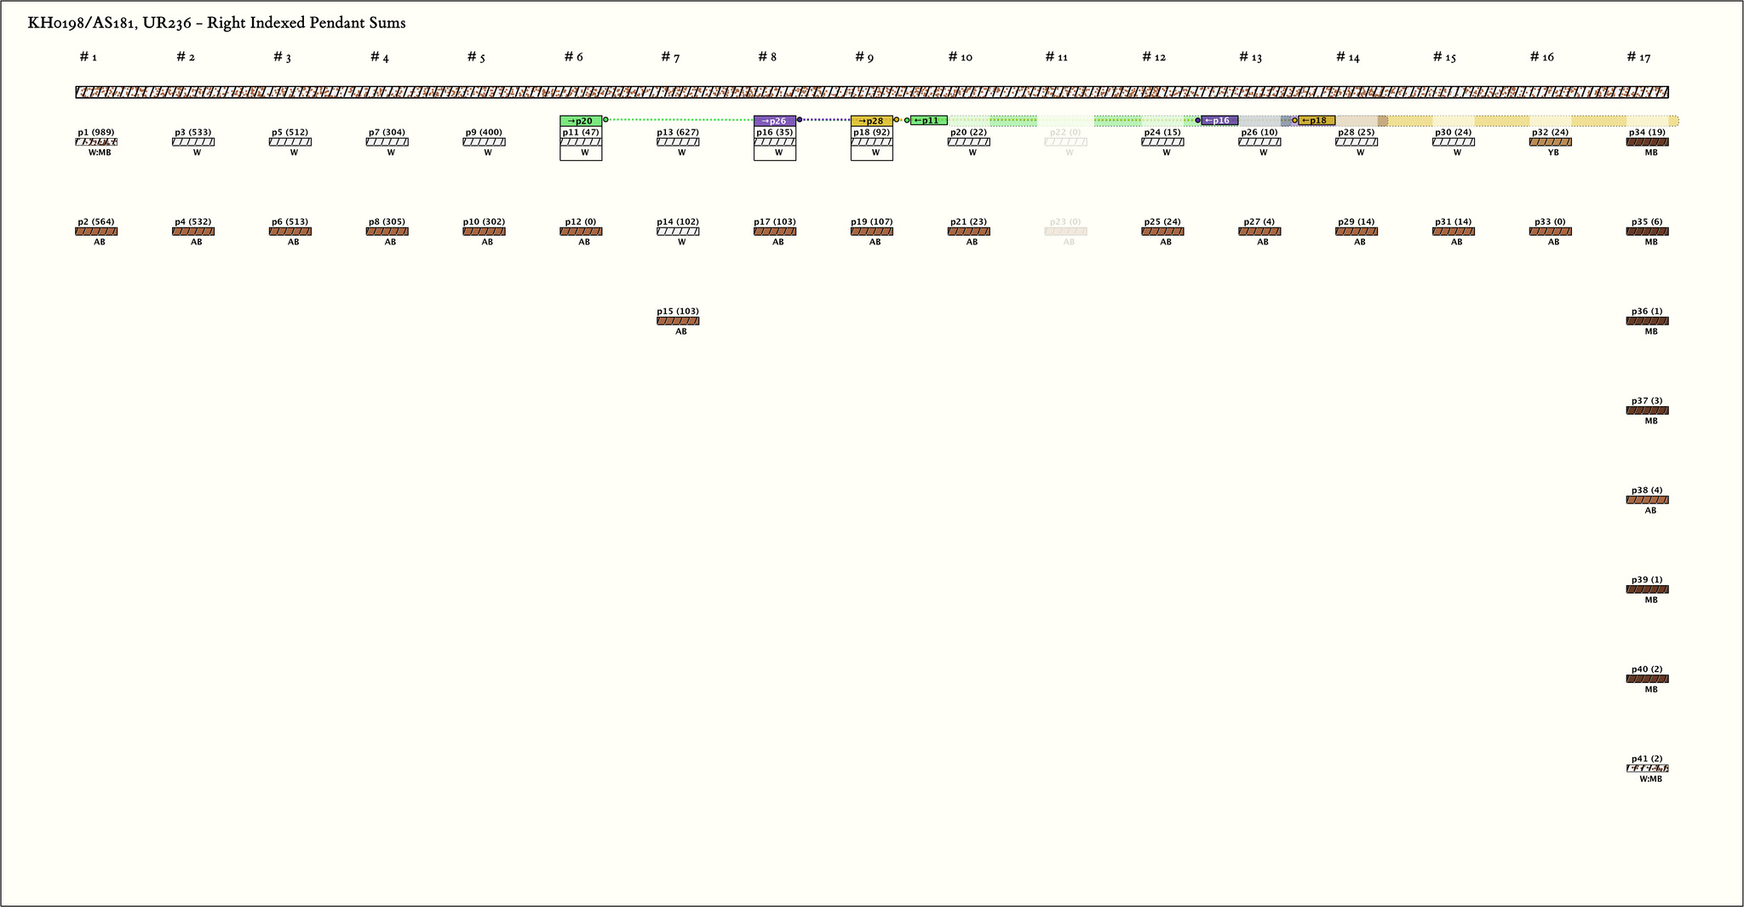This screenshot has width=1744, height=907.
Task: Click the green ←p11 back-reference tag
Action: pyautogui.click(x=928, y=121)
